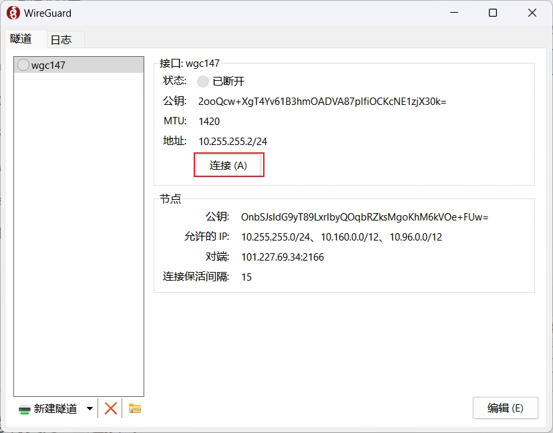
Task: Click the 接口: wgc147 group title
Action: point(190,63)
